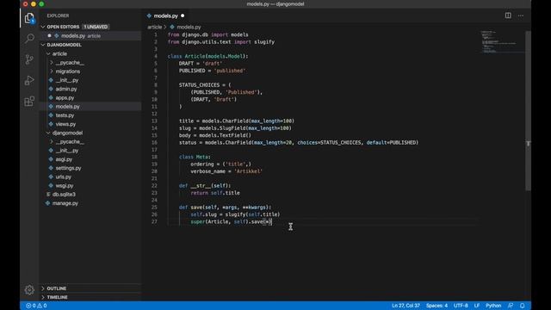Viewport: 551px width, 310px height.
Task: Open the Explorer view in activity bar
Action: click(x=29, y=17)
